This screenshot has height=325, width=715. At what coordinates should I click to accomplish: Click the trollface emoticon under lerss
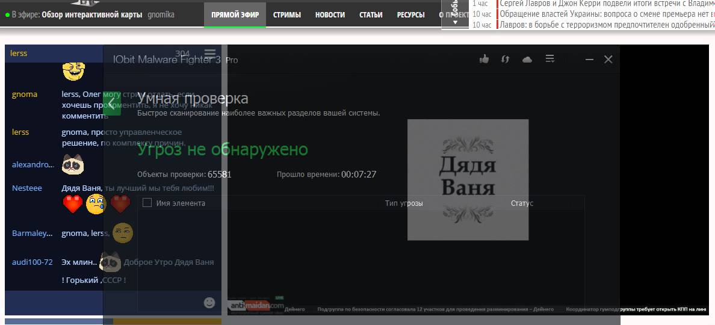point(74,70)
